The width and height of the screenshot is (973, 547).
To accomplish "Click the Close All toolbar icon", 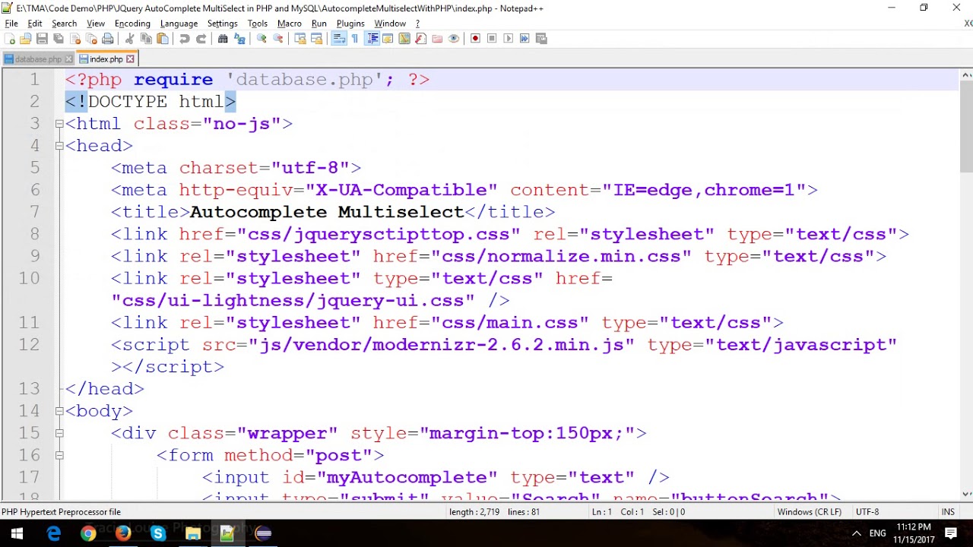I will click(91, 38).
